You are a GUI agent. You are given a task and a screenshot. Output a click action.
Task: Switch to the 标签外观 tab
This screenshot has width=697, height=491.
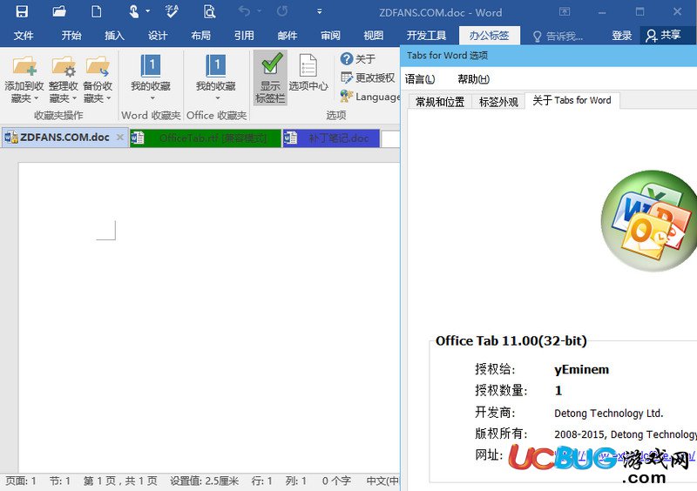(498, 102)
